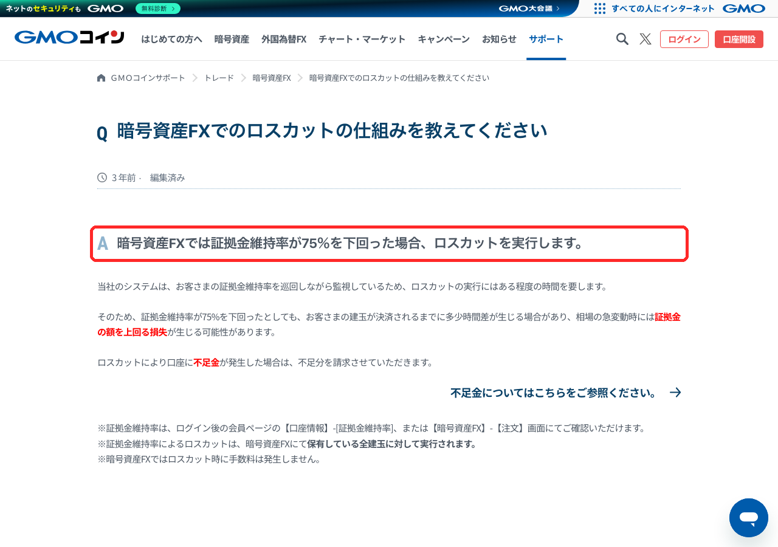Viewport: 778px width, 547px height.
Task: Click the ネットのセキュリティも banner text
Action: pyautogui.click(x=43, y=9)
